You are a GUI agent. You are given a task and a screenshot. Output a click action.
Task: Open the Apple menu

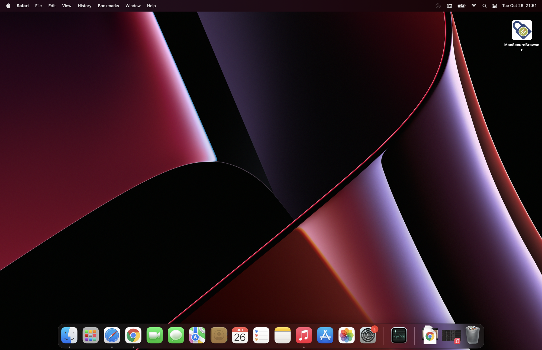point(8,6)
